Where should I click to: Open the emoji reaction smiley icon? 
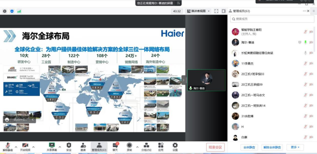7,120
